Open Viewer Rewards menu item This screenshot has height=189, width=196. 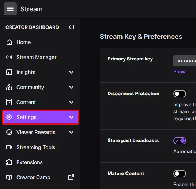40,132
